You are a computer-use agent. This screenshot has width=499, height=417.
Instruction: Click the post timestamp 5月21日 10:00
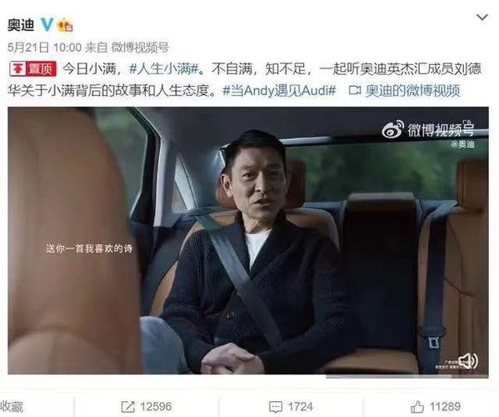pos(44,48)
